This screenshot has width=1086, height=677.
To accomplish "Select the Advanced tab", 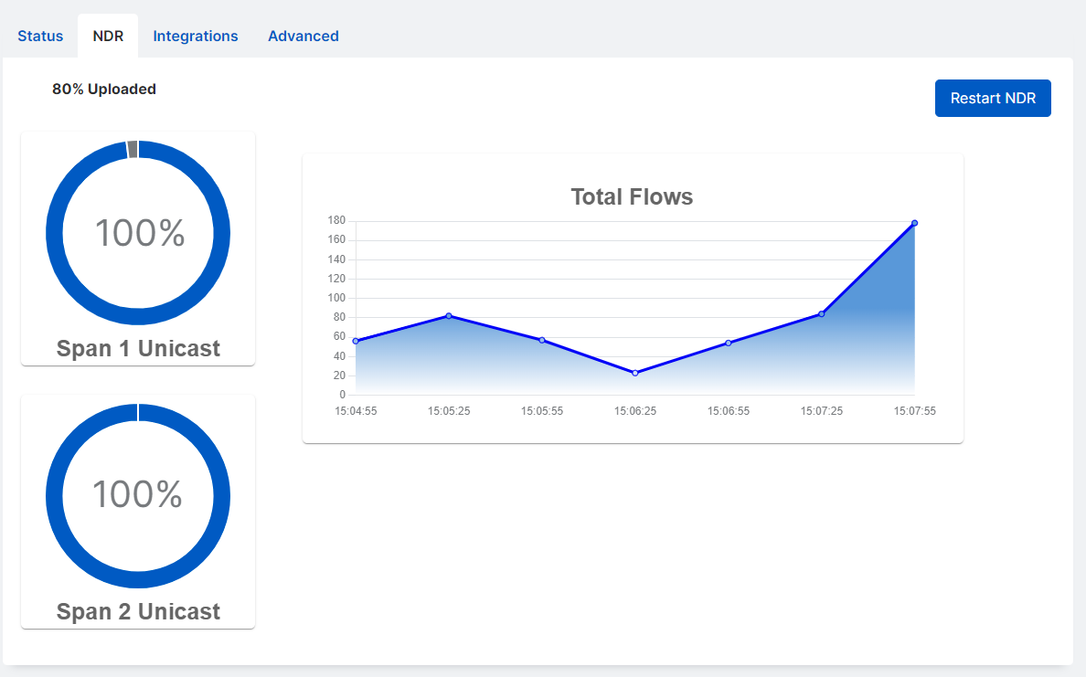I will [303, 36].
